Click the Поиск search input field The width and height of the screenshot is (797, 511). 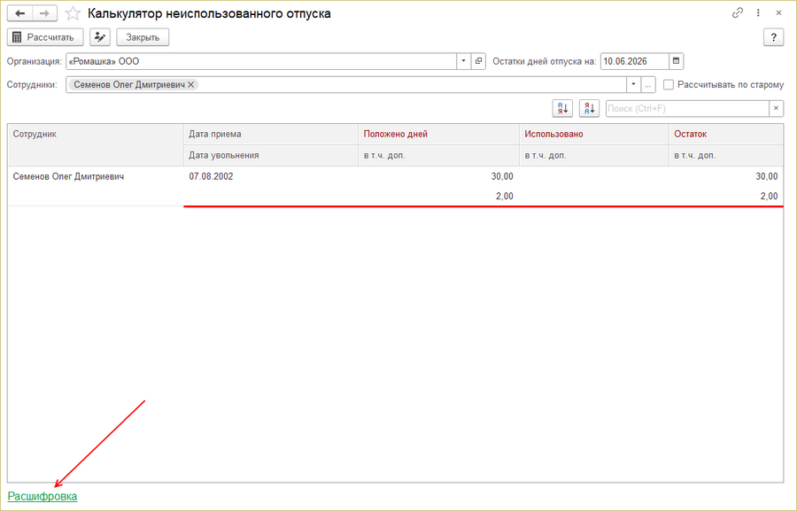coord(687,108)
